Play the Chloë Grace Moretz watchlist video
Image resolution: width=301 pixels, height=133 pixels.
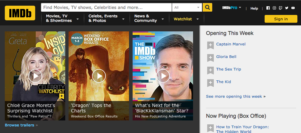click(x=35, y=76)
